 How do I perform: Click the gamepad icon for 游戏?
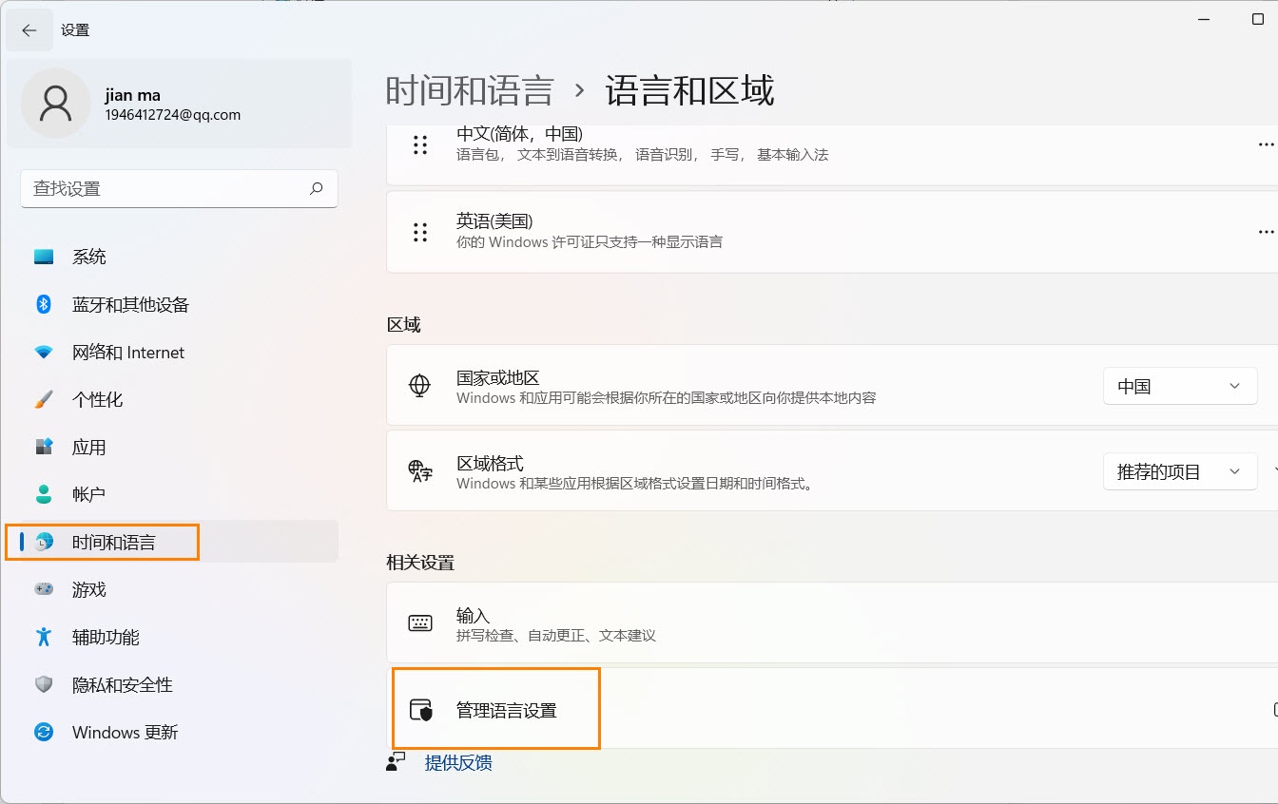click(x=44, y=589)
